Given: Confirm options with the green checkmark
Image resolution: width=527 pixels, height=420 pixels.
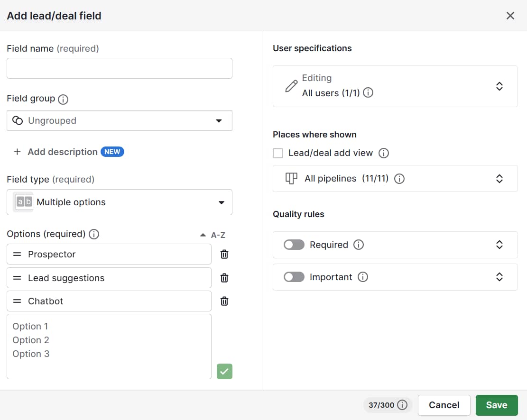Looking at the screenshot, I should tap(224, 371).
